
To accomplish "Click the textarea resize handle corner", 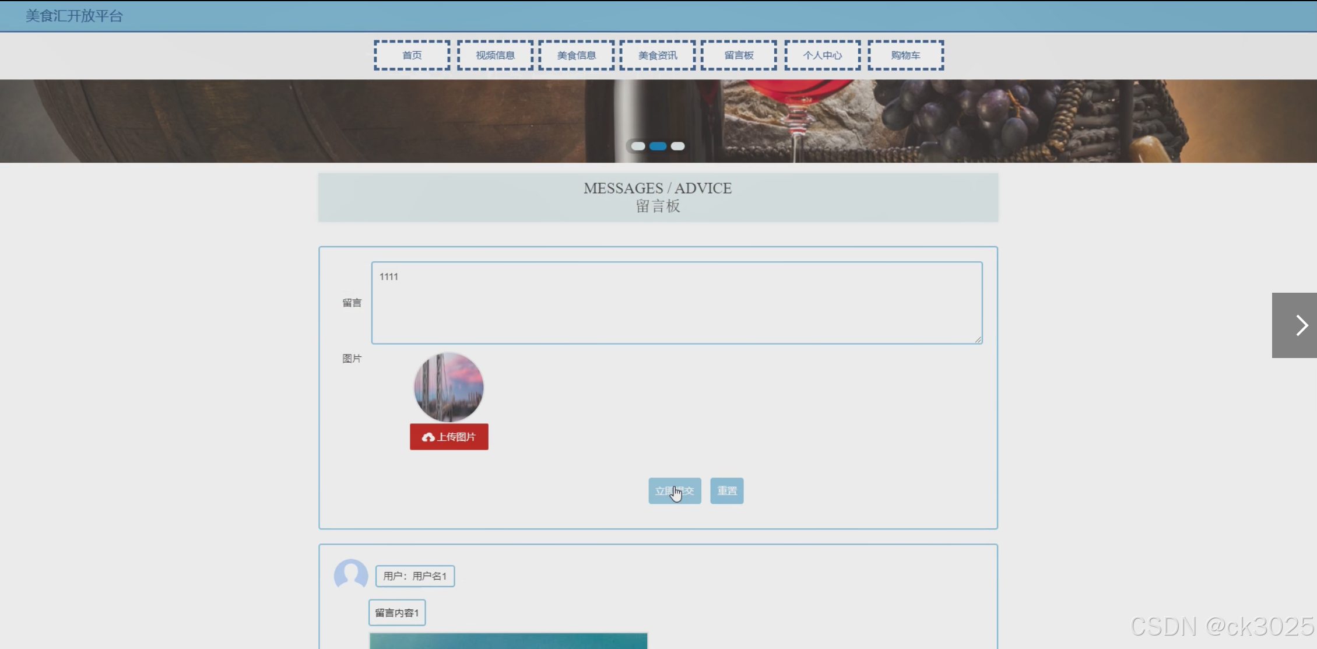I will click(x=978, y=339).
